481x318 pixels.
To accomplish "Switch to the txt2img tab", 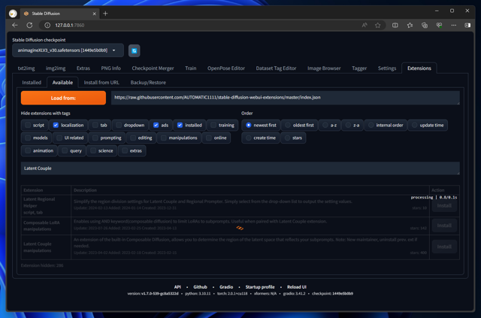I will [x=26, y=68].
